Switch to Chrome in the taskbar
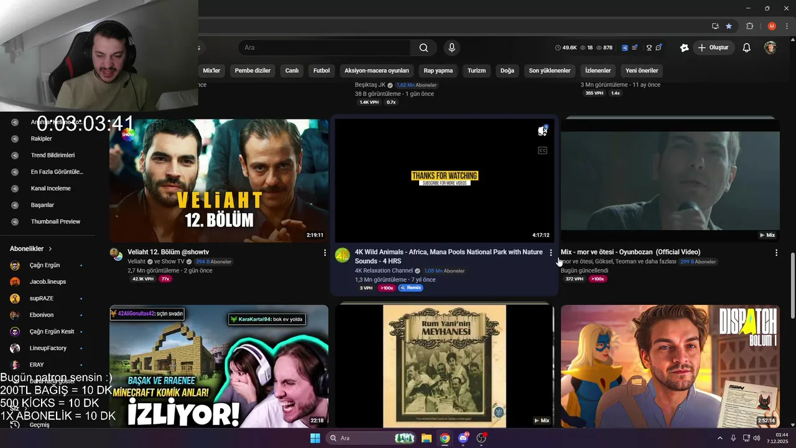This screenshot has width=796, height=448. 445,438
